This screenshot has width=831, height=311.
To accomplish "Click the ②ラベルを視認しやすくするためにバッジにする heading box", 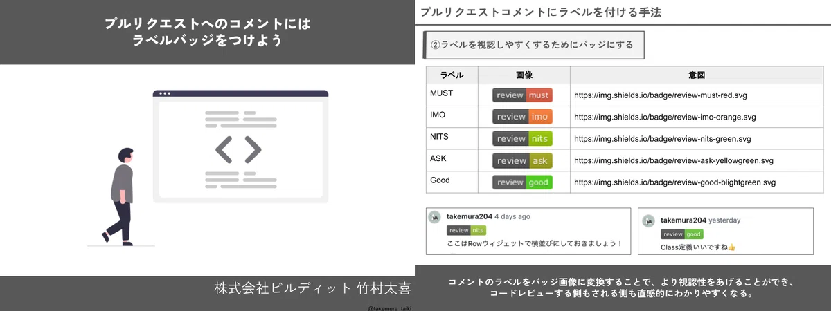I will tap(533, 45).
